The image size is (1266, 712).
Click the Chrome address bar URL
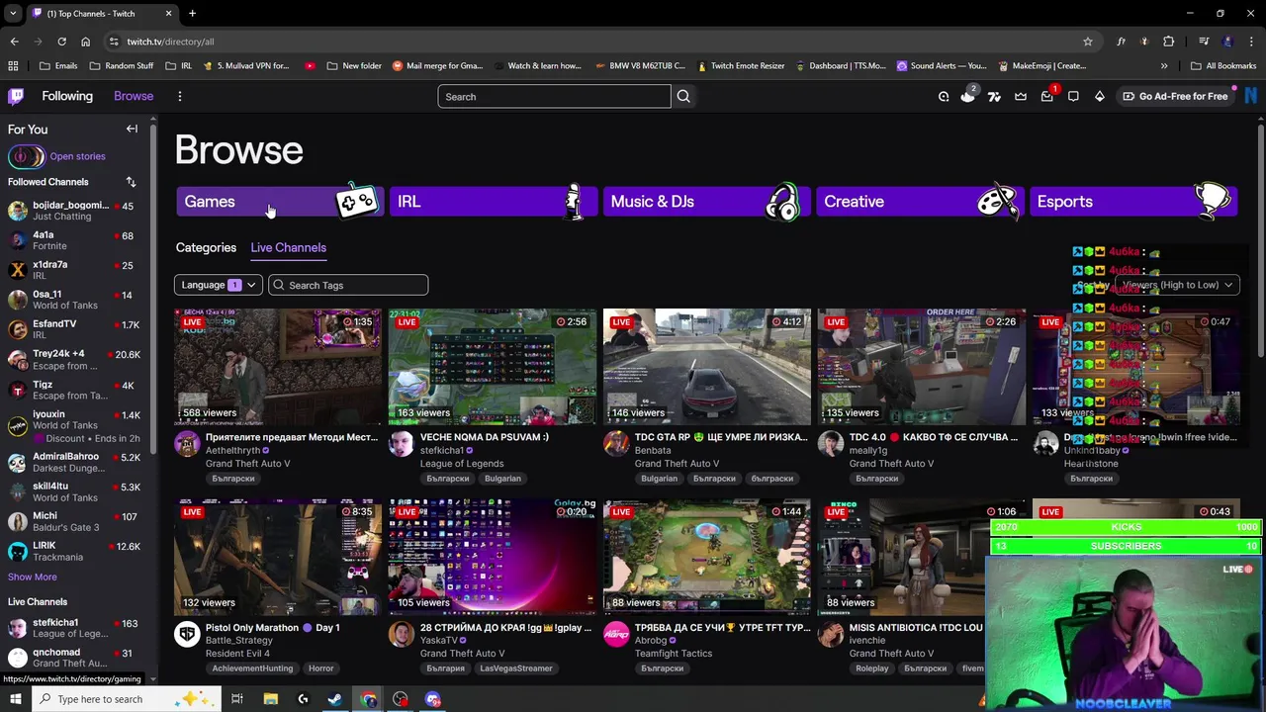170,42
